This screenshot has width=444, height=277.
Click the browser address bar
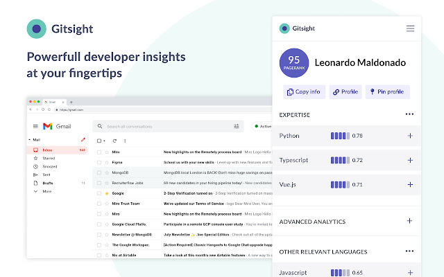coord(162,109)
